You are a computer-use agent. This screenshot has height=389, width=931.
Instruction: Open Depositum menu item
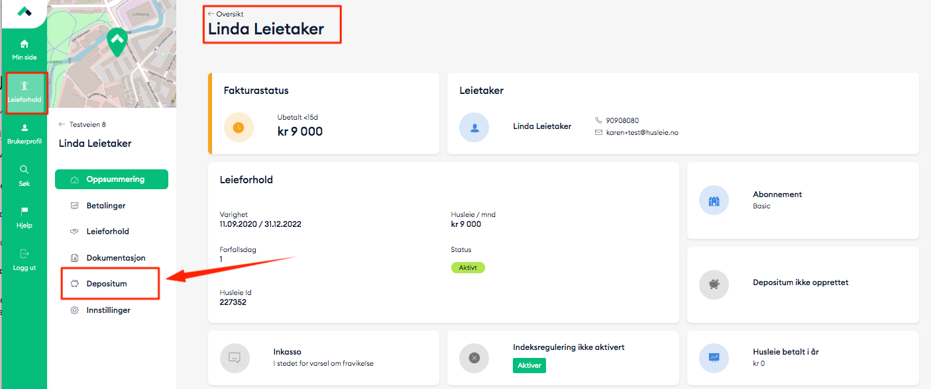(x=106, y=284)
